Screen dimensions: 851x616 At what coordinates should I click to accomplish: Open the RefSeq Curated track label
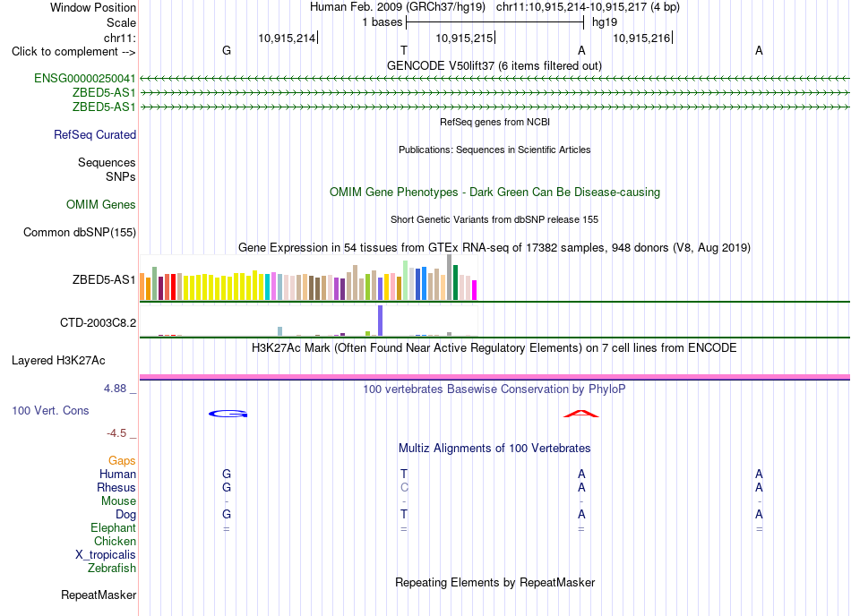95,134
